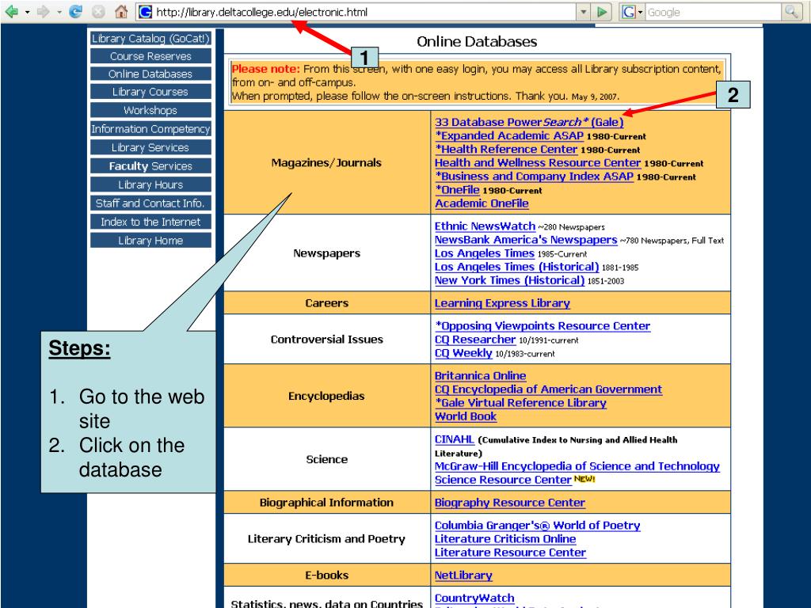Return to Library Home via the sidebar

(x=150, y=241)
